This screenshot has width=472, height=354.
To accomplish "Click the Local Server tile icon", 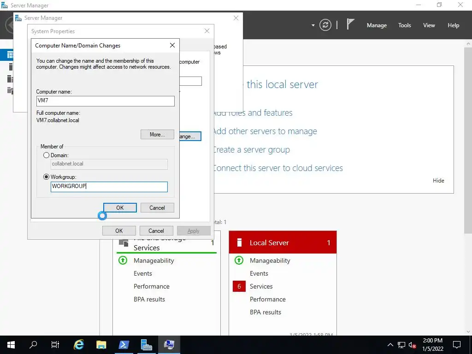I will point(240,242).
